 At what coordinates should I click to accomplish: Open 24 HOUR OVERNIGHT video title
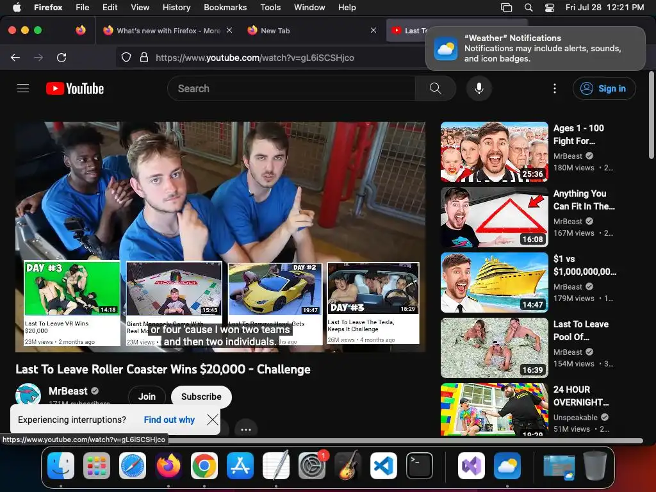(581, 396)
